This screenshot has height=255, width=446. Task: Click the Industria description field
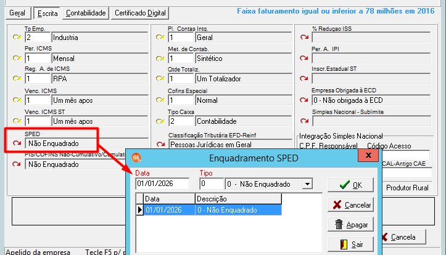[100, 37]
